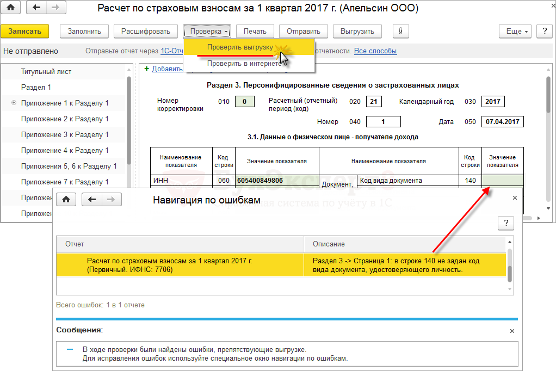
Task: Expand Приложение 1 к Разделу 1 tree node
Action: [14, 103]
